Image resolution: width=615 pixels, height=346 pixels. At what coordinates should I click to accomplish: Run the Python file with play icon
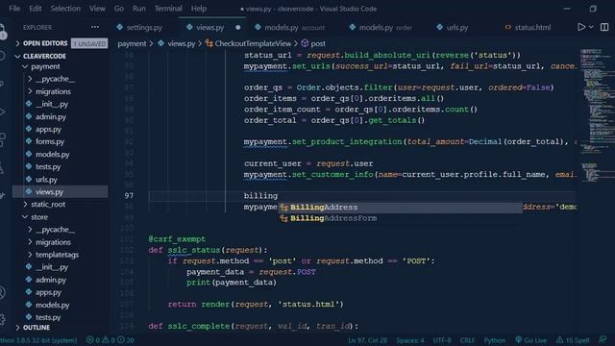click(x=581, y=27)
